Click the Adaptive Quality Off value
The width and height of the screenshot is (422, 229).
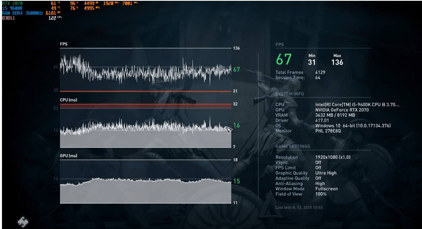coord(318,178)
